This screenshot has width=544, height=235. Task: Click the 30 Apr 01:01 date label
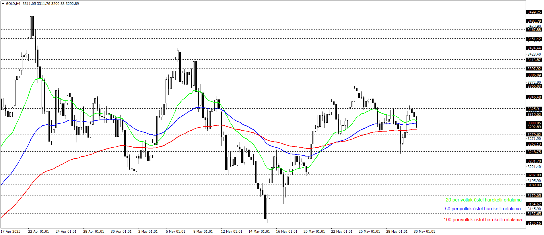[x=121, y=232]
